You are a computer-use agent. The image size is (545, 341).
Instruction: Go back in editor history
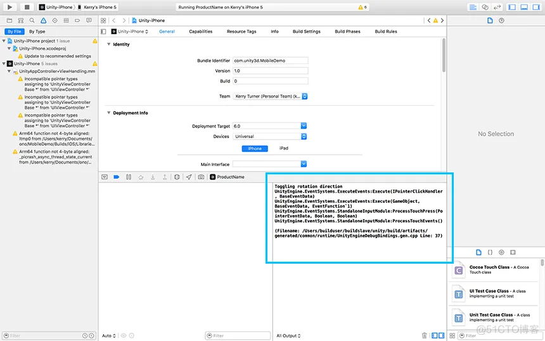coord(114,20)
